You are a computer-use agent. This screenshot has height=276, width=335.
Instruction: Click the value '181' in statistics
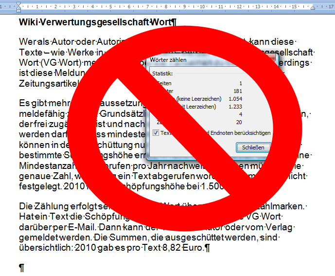238,91
